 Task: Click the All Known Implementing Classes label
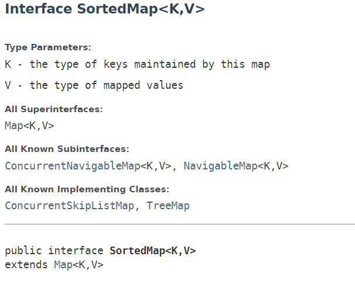(x=87, y=189)
